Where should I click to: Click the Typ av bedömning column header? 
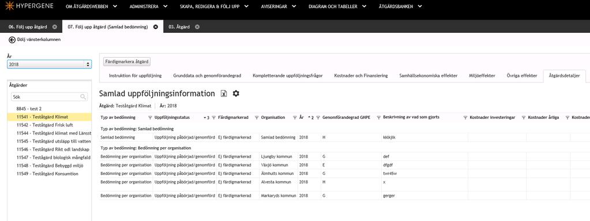point(118,118)
